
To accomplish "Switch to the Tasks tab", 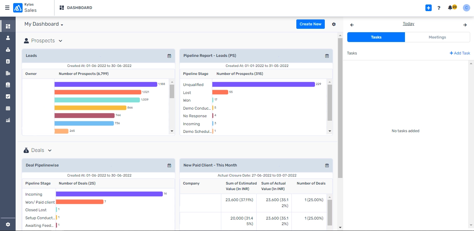I will pos(376,37).
